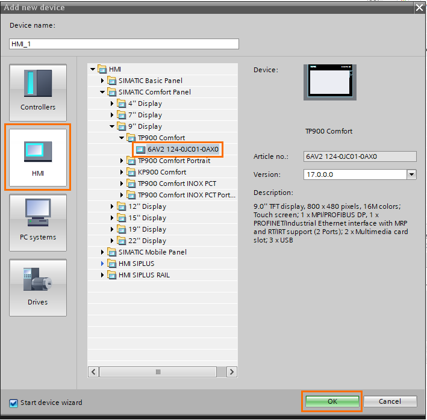Select the 6AV2 124-0JC01-0AX0 tree entry text
427x420 pixels.
[x=183, y=149]
